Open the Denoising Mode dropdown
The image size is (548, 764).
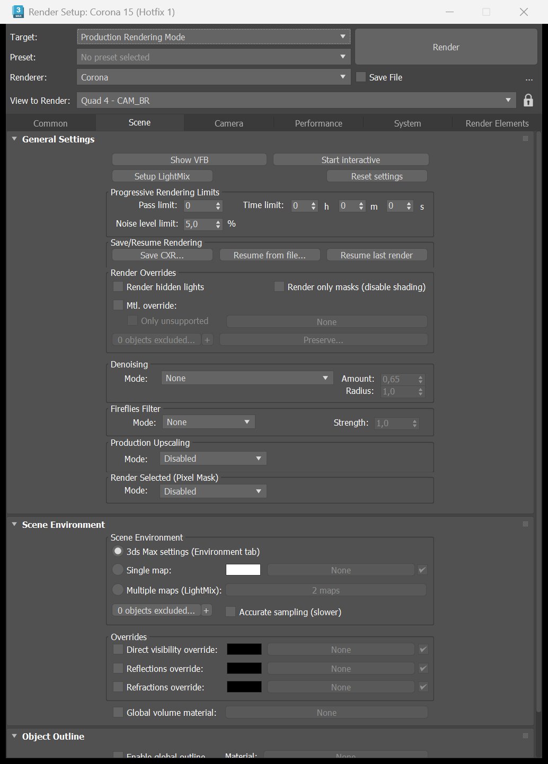(247, 378)
